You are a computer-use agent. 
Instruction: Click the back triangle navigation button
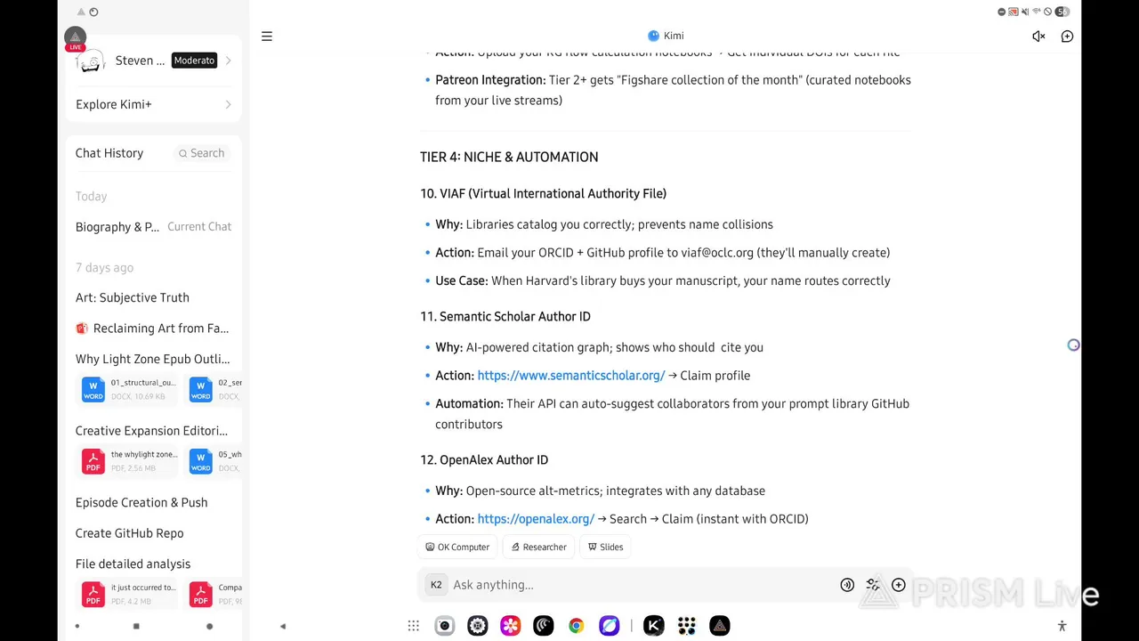click(283, 626)
